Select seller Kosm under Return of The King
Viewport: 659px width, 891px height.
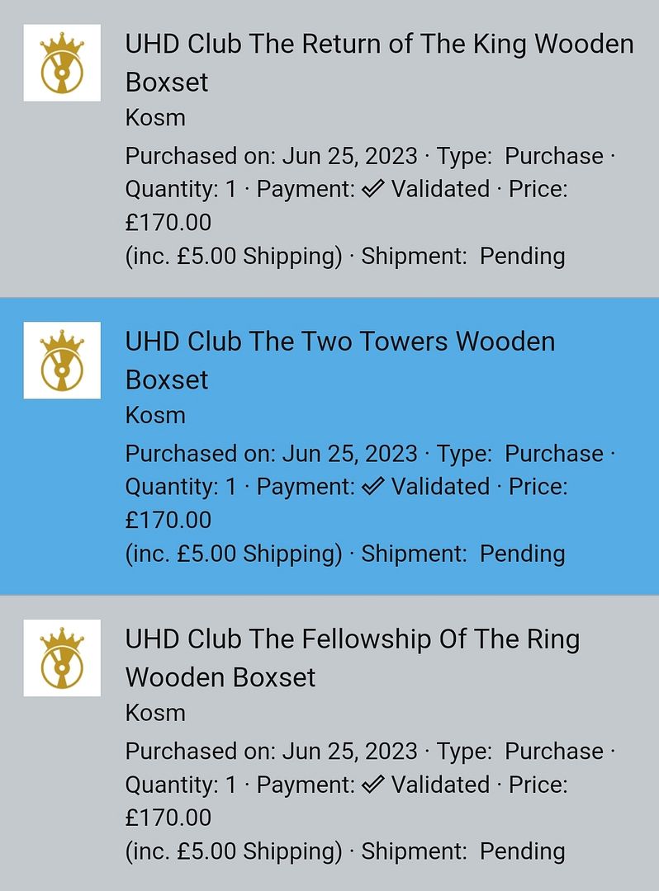[155, 118]
